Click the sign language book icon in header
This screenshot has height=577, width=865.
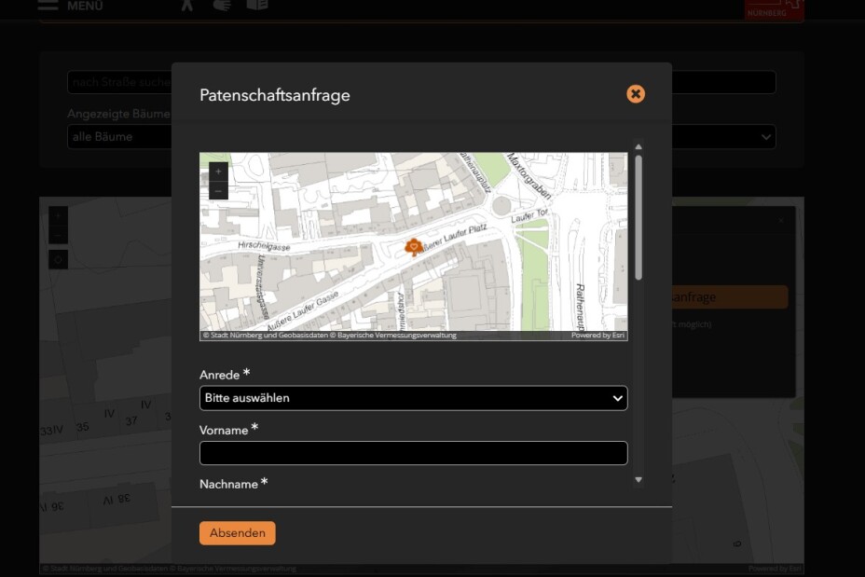click(258, 6)
